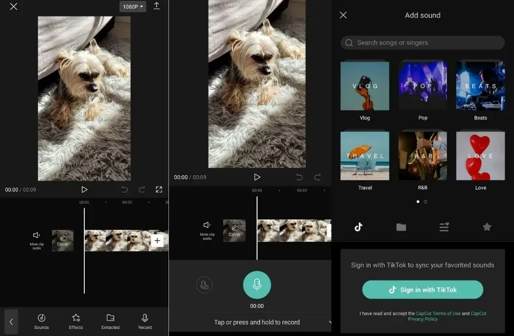Select the Extracted audio tool
Viewport: 514px width, 336px height.
(x=110, y=321)
